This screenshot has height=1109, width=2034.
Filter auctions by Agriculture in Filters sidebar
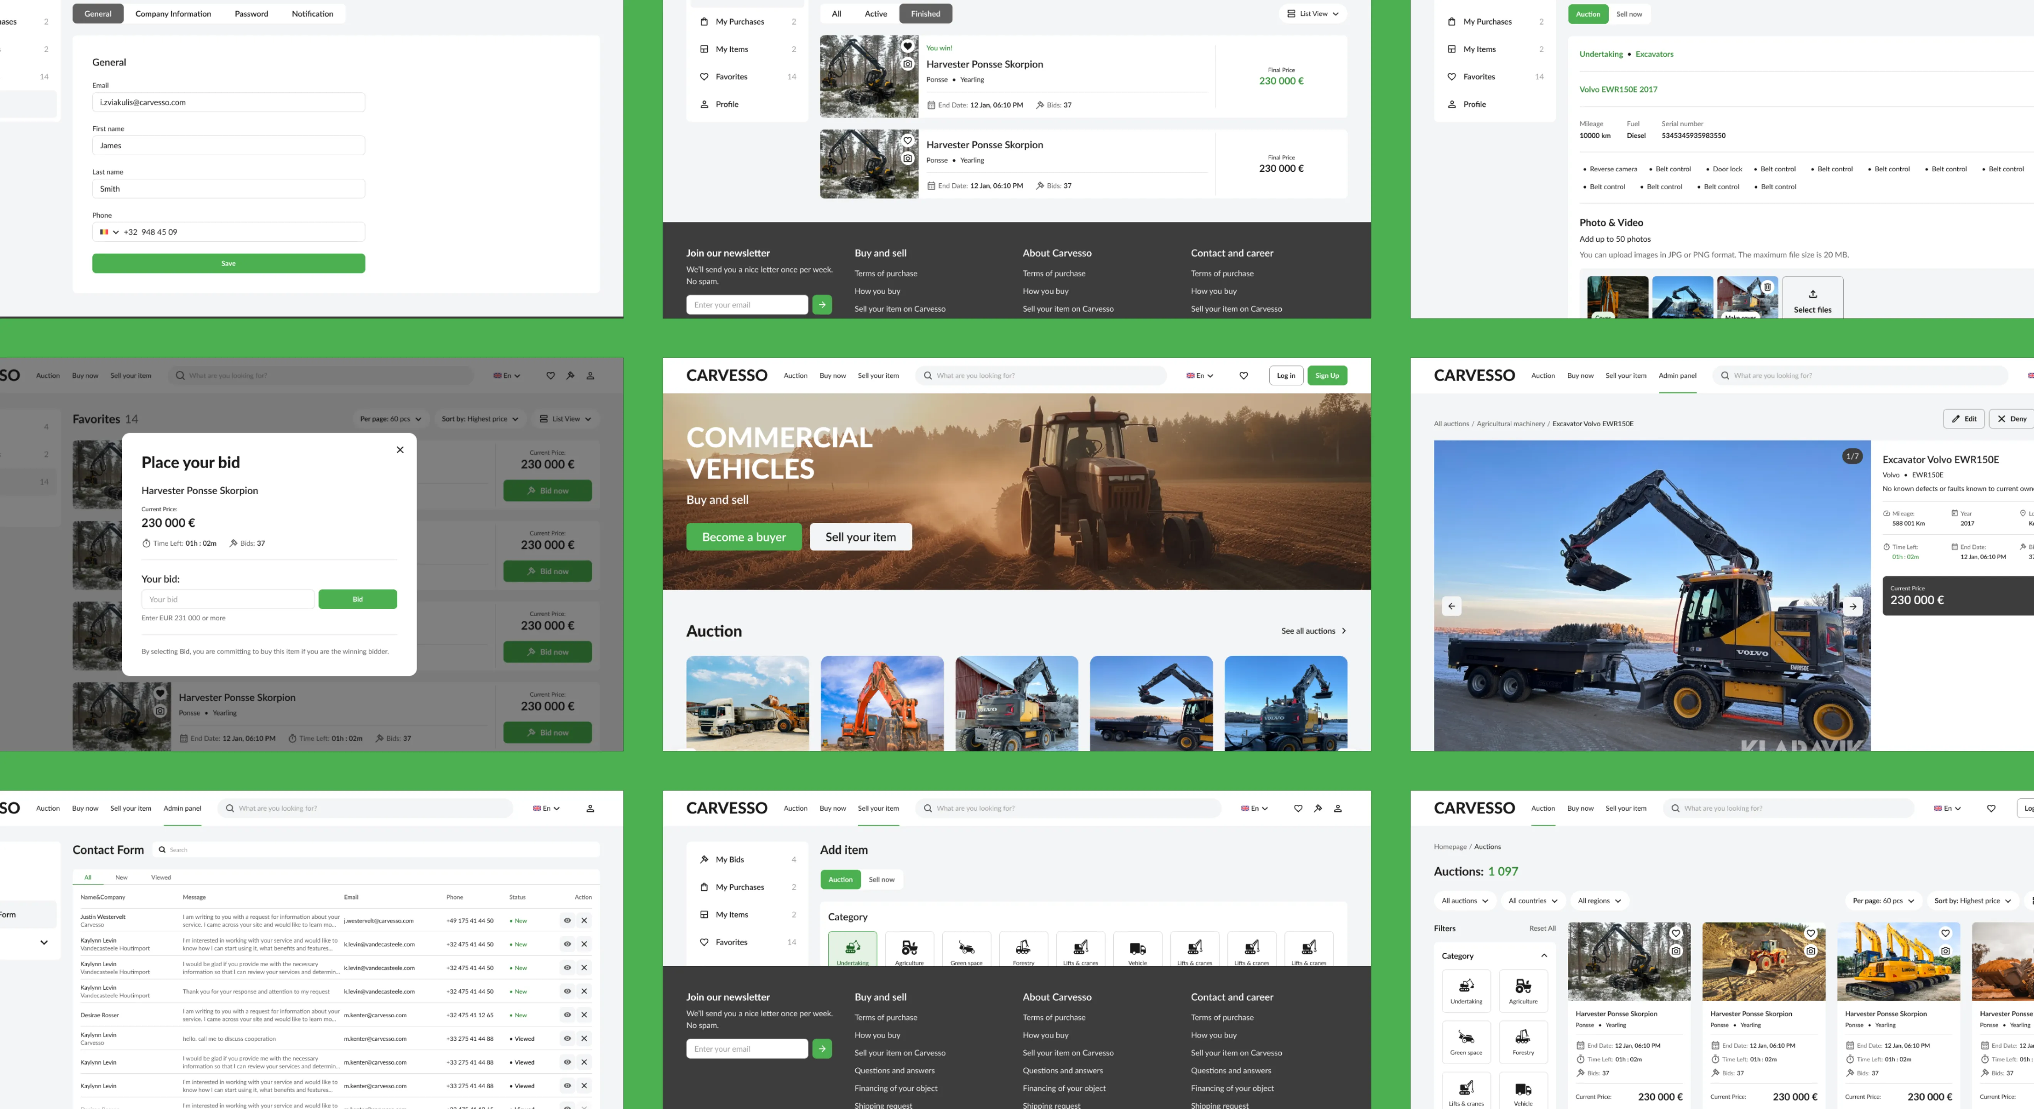click(1523, 991)
